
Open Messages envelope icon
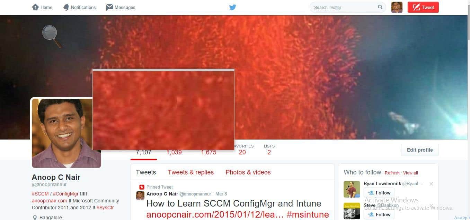pyautogui.click(x=109, y=7)
